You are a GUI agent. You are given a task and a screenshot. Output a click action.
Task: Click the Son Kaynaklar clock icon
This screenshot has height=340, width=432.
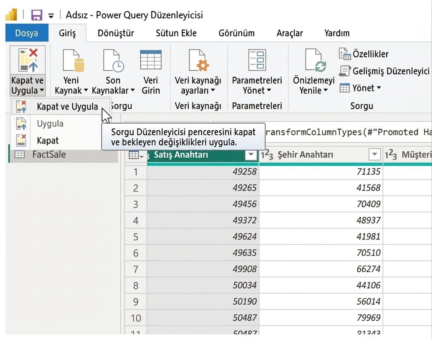[x=113, y=60]
